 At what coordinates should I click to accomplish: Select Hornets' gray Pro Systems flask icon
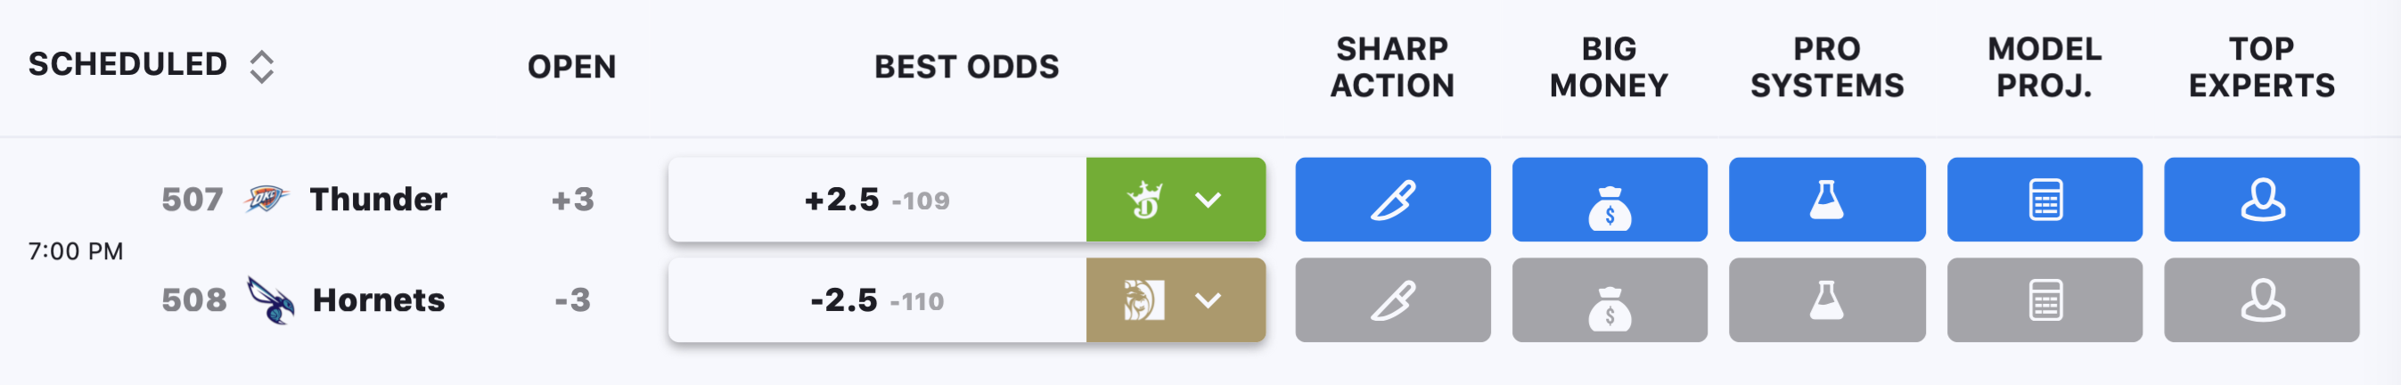click(x=1827, y=300)
